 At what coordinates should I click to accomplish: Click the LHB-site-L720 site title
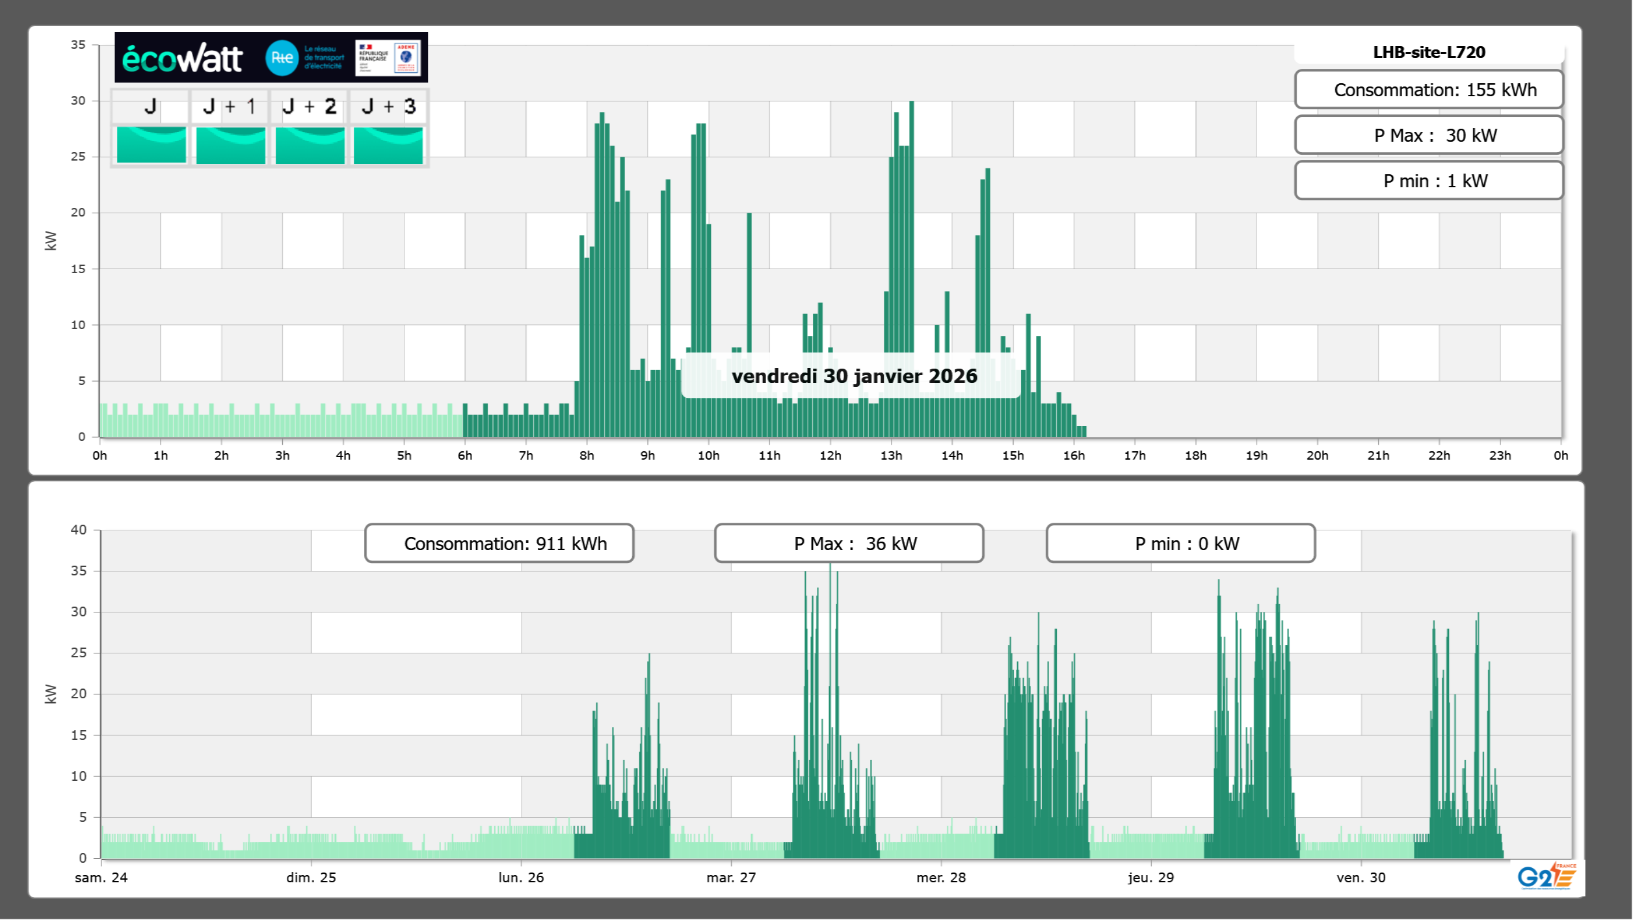point(1428,52)
